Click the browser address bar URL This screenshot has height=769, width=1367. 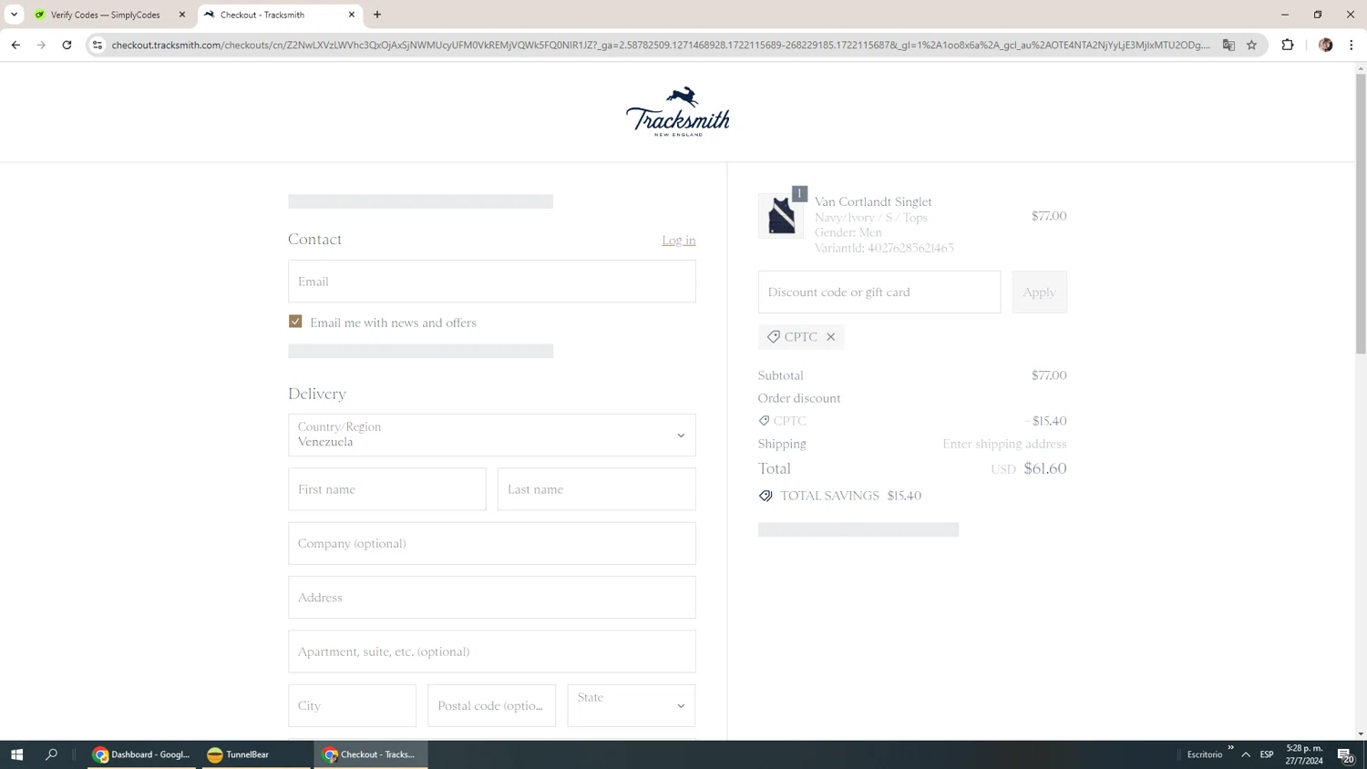pyautogui.click(x=661, y=45)
